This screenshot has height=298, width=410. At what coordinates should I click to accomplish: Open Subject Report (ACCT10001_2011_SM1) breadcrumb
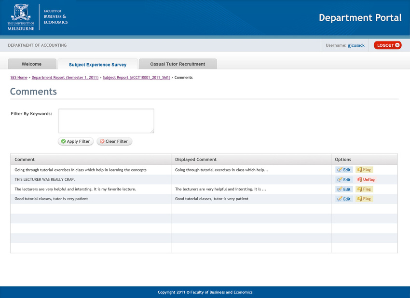[x=136, y=77]
